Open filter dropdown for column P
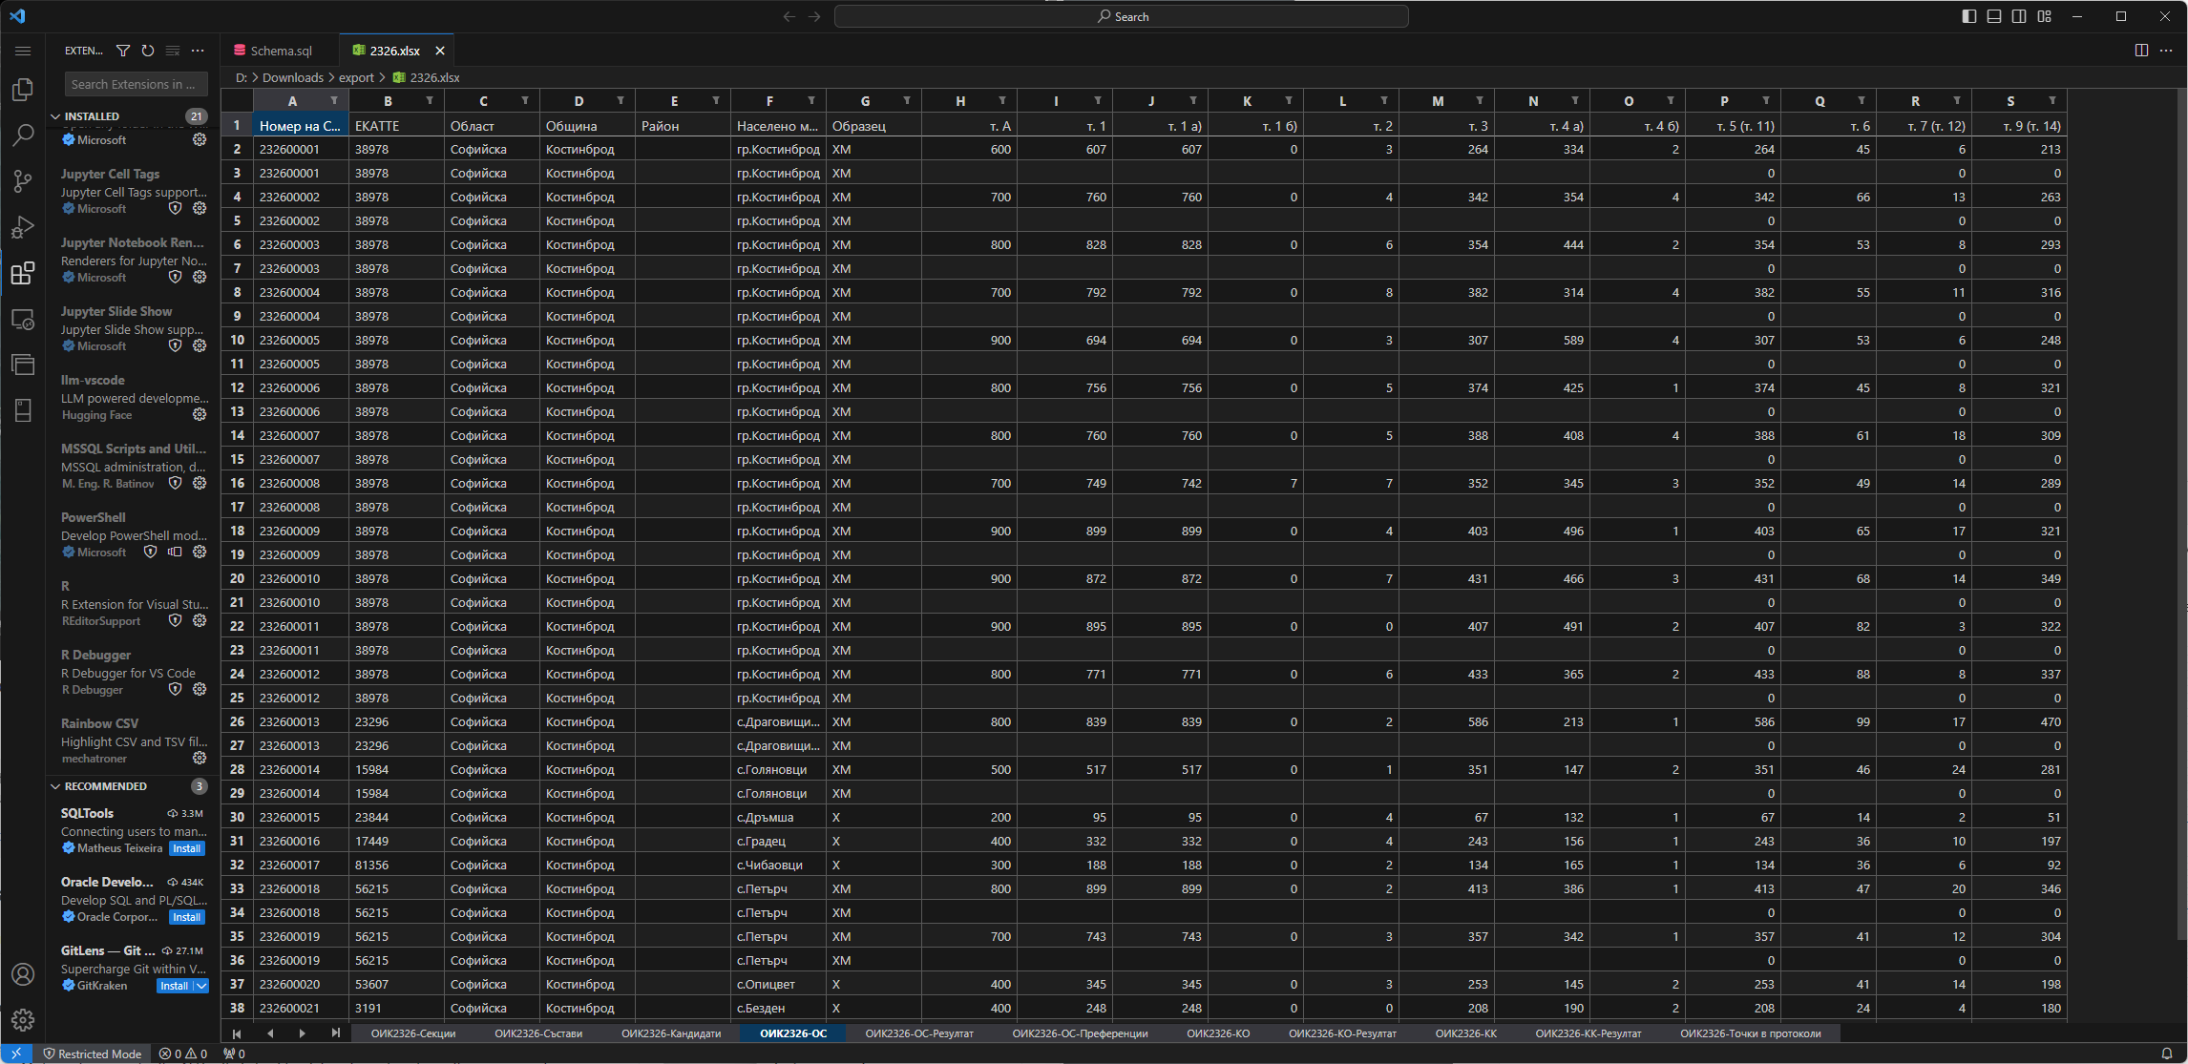 [1766, 100]
